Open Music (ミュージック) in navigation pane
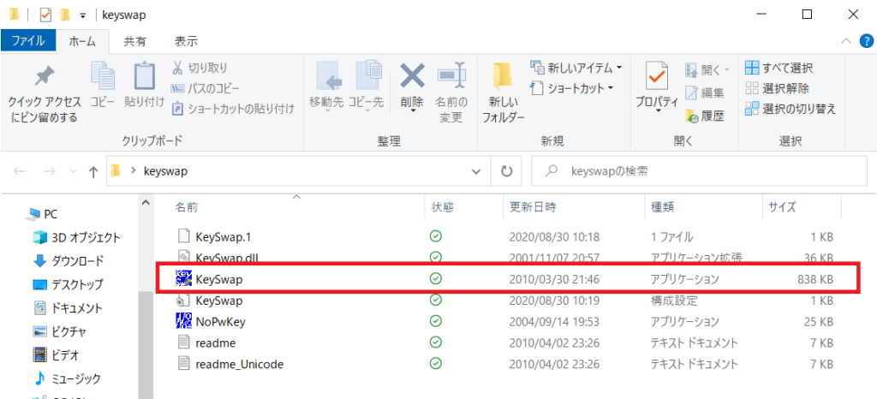Screen dimensions: 877x399 point(67,379)
